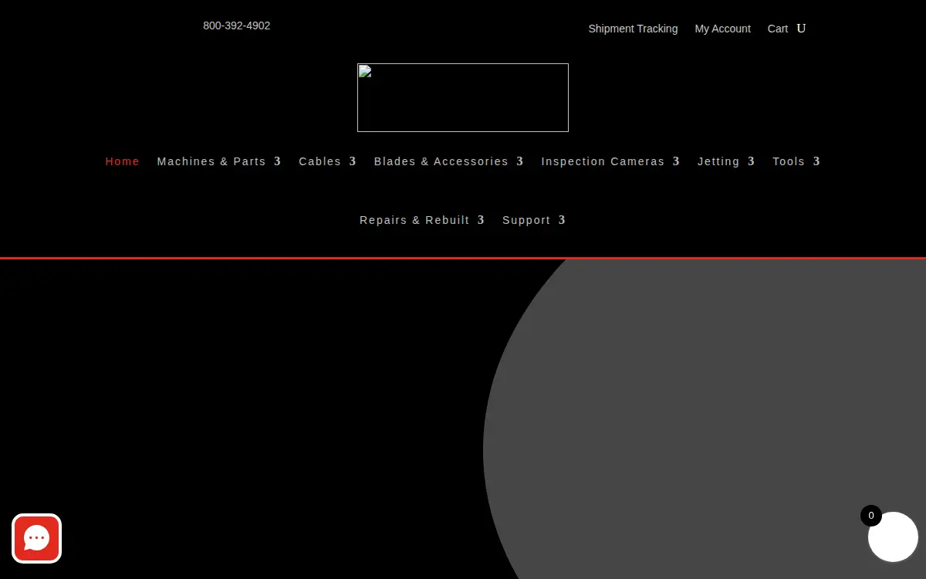The width and height of the screenshot is (926, 579).
Task: Click the cart icon beside Cart link
Action: pos(801,29)
